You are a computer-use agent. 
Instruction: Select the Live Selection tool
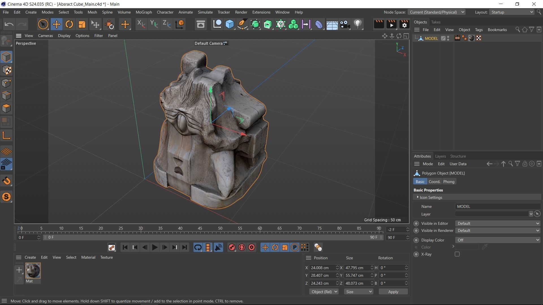(43, 24)
